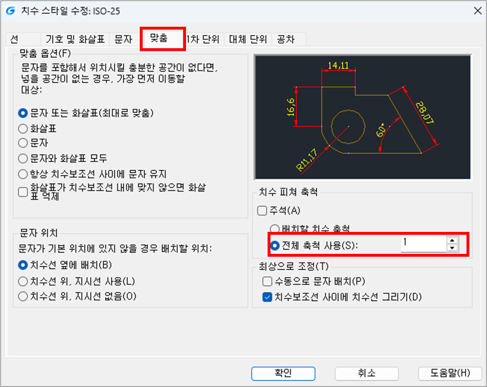Open the 공차 tab
The image size is (487, 387).
coord(286,40)
